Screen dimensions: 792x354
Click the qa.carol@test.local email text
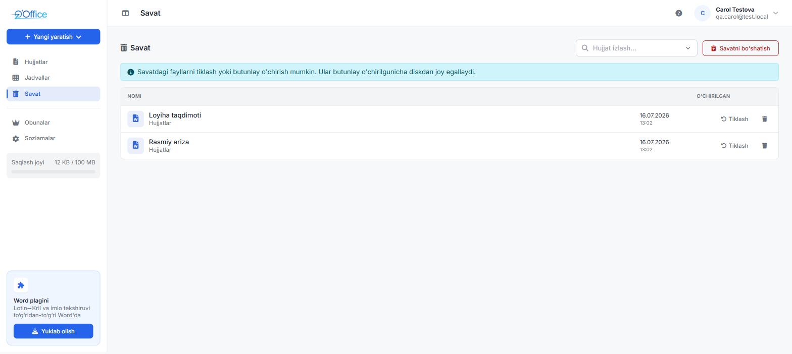(x=741, y=17)
